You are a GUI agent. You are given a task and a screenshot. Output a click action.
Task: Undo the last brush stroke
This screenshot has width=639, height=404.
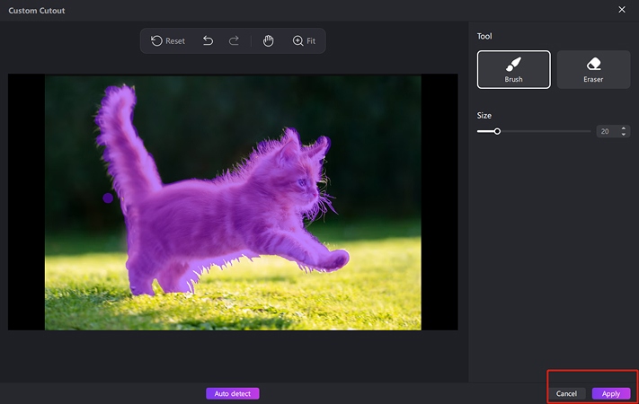coord(209,41)
